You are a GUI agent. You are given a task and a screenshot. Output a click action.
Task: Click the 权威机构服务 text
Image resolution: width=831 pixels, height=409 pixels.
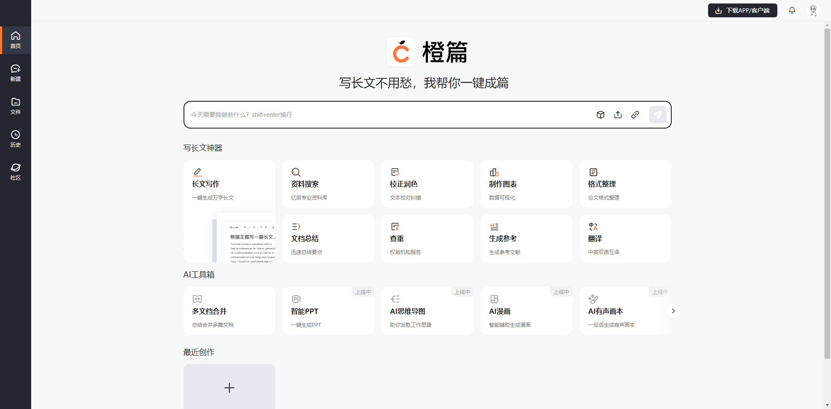406,252
